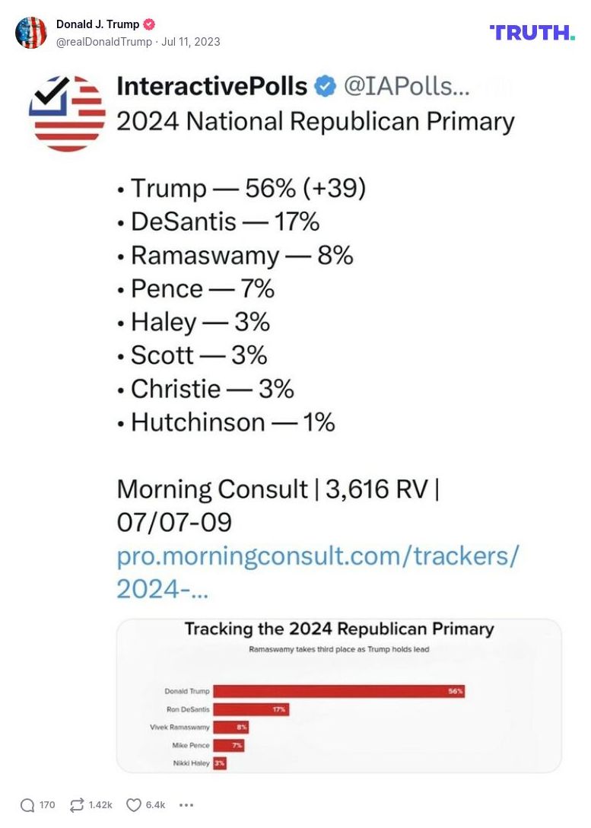Click the 170 replies count
Screen dimensions: 591x828
[x=47, y=805]
